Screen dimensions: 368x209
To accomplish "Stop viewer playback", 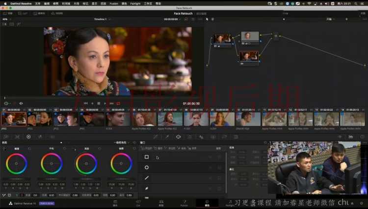I will (99, 103).
